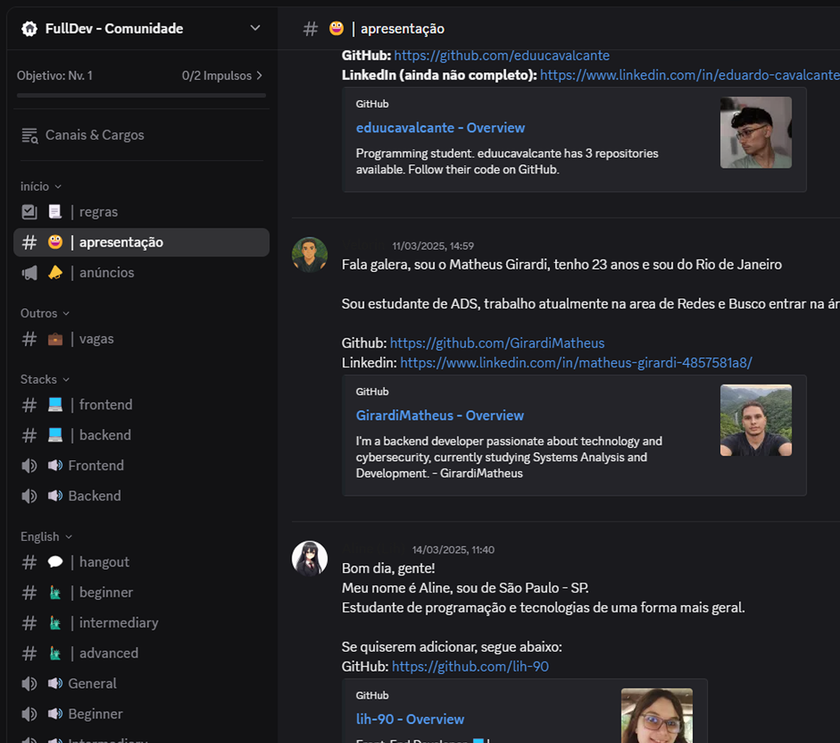840x743 pixels.
Task: Open the github.com/GirardiMatheus link
Action: coord(497,343)
